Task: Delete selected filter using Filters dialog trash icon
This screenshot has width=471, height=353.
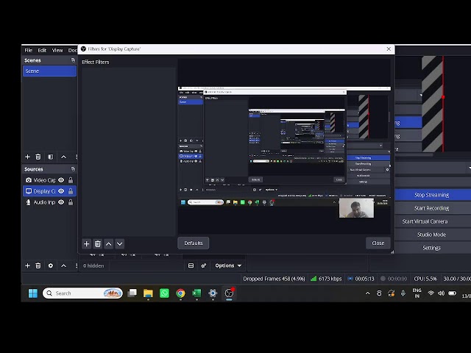Action: tap(98, 243)
